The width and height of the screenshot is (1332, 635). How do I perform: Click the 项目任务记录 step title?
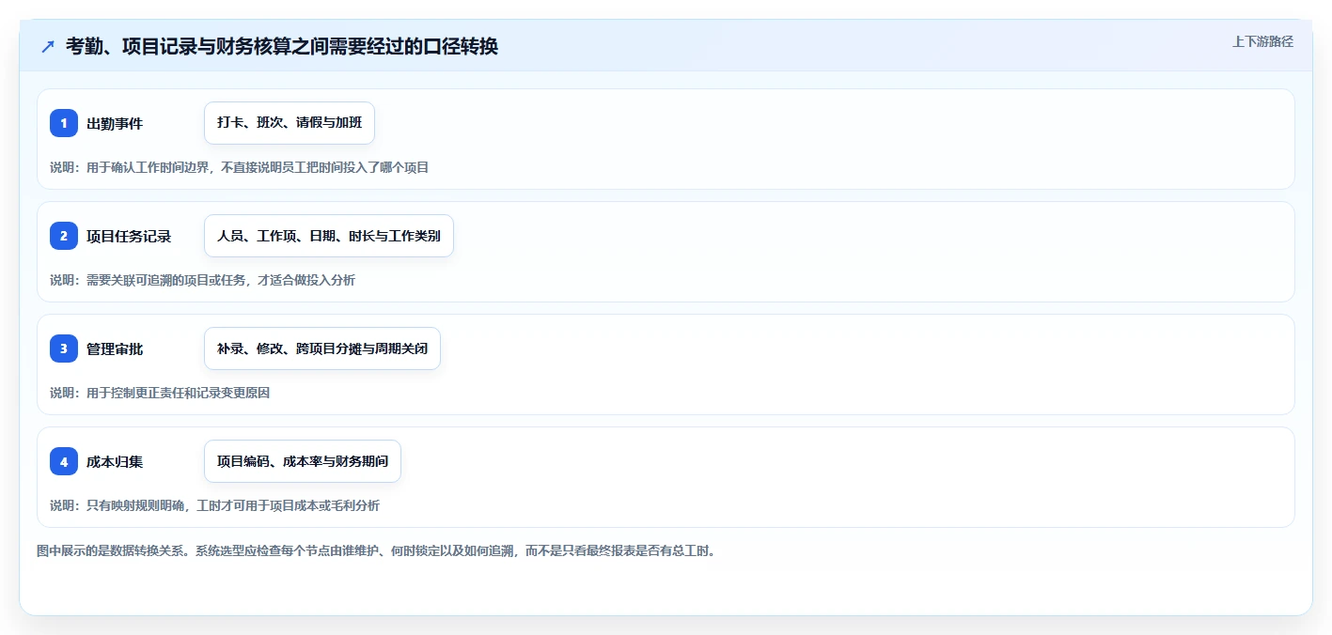click(x=129, y=237)
